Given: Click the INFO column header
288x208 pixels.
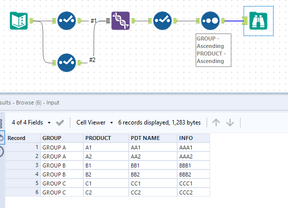Looking at the screenshot, I should point(194,138).
